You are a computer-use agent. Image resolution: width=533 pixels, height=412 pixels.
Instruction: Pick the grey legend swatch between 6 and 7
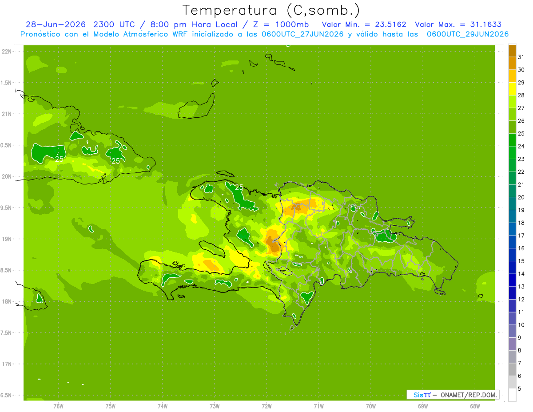[512, 369]
